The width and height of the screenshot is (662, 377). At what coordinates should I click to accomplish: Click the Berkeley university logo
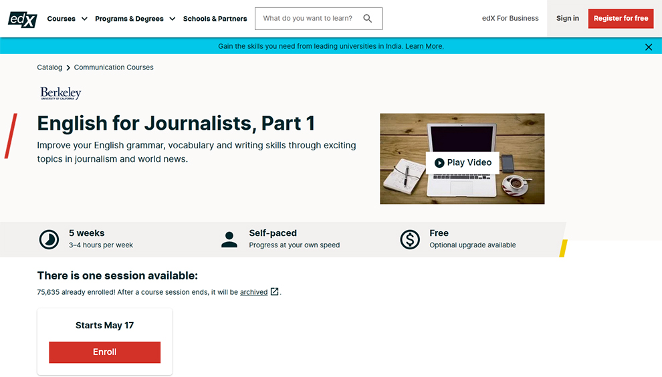[x=60, y=94]
